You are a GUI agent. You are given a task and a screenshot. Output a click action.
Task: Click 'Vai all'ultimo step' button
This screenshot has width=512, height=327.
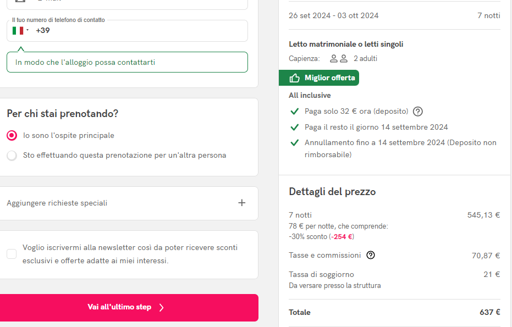pos(129,307)
